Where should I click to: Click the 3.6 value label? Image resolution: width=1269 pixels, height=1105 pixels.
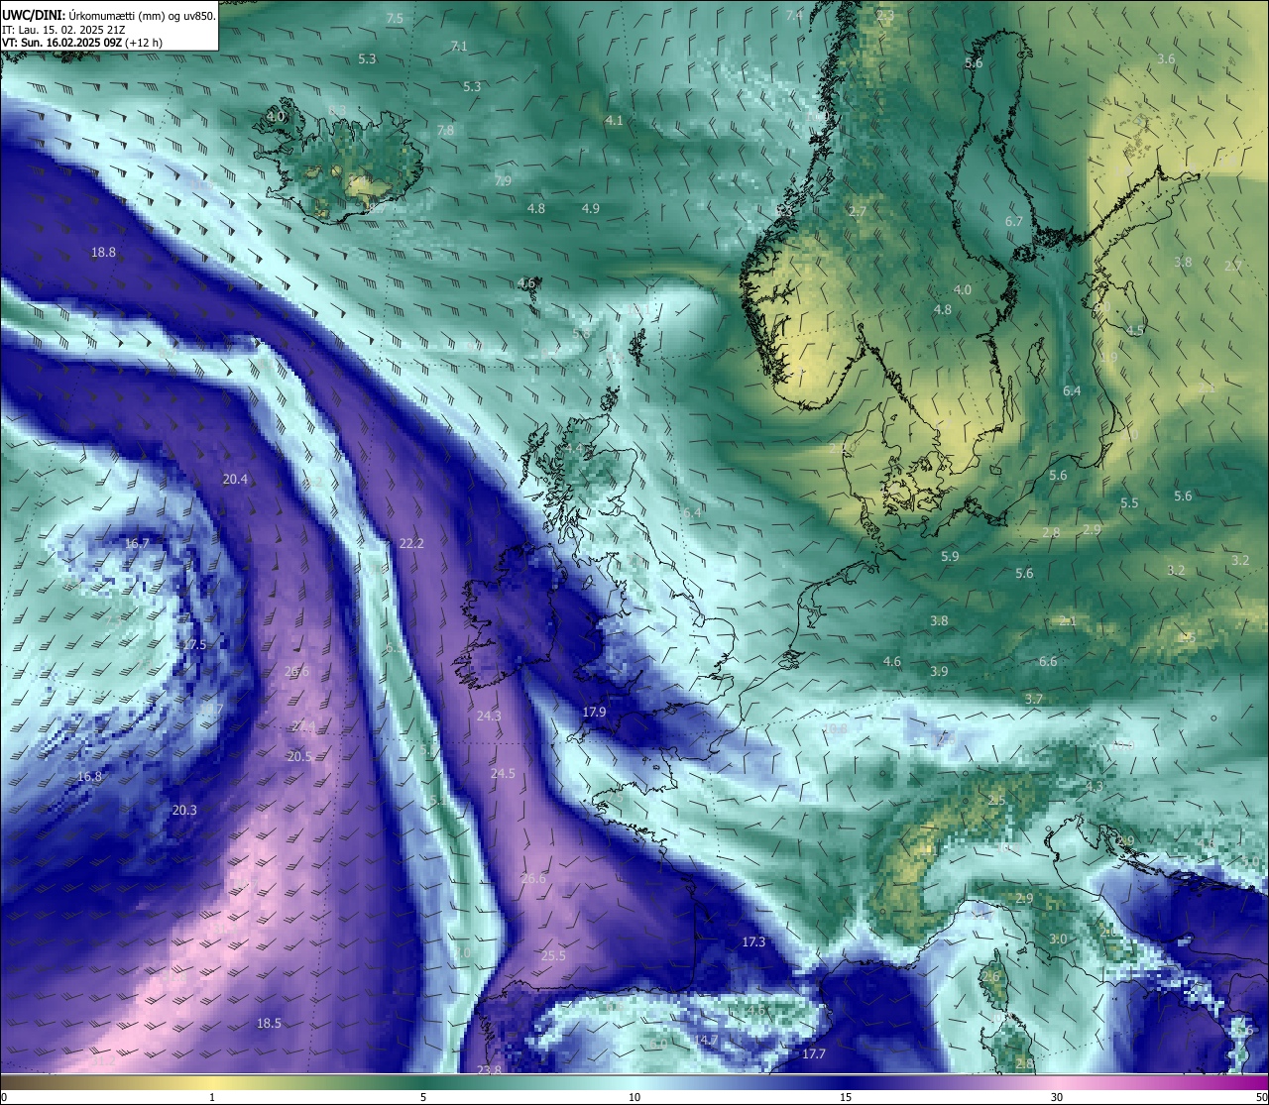[1166, 59]
